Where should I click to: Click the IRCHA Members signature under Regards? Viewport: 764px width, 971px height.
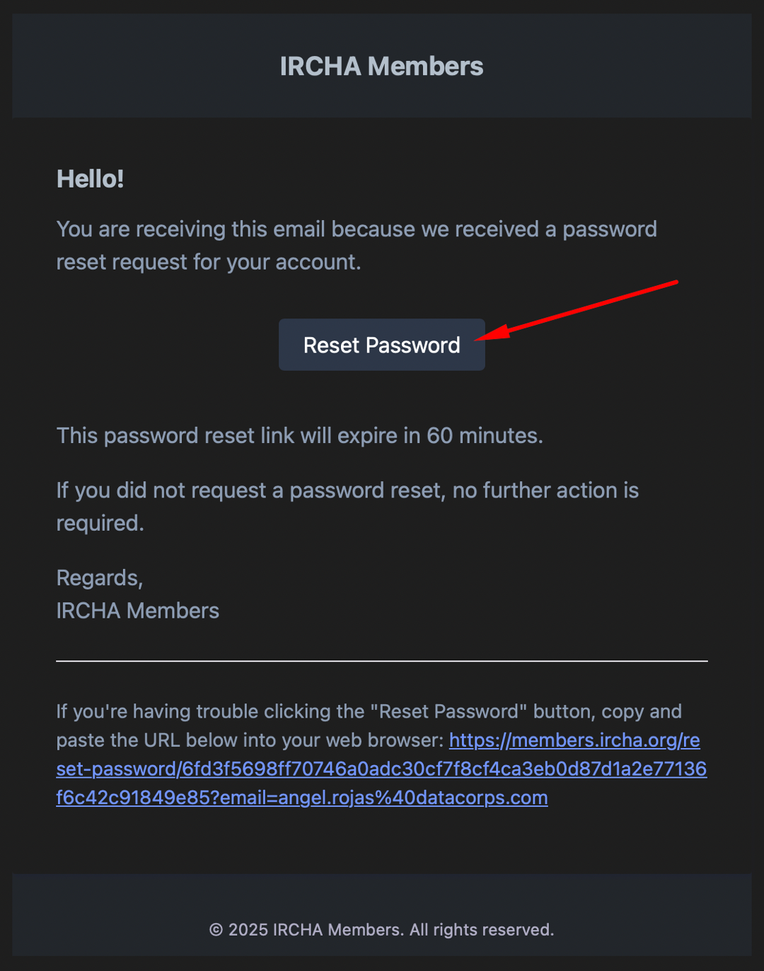(x=137, y=610)
